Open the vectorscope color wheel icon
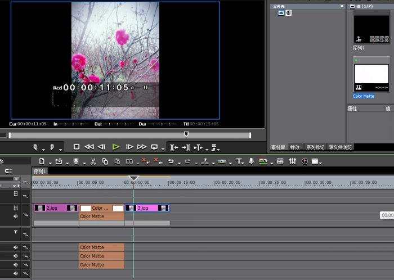This screenshot has width=394, height=280. coord(305,161)
